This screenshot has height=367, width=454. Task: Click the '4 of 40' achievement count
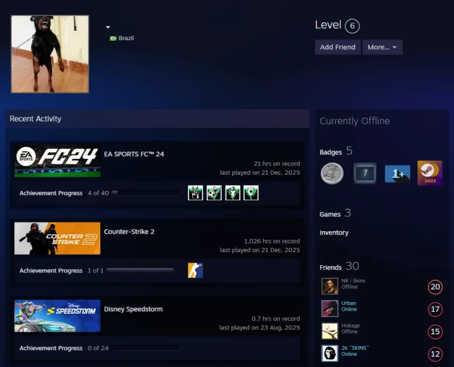coord(98,193)
